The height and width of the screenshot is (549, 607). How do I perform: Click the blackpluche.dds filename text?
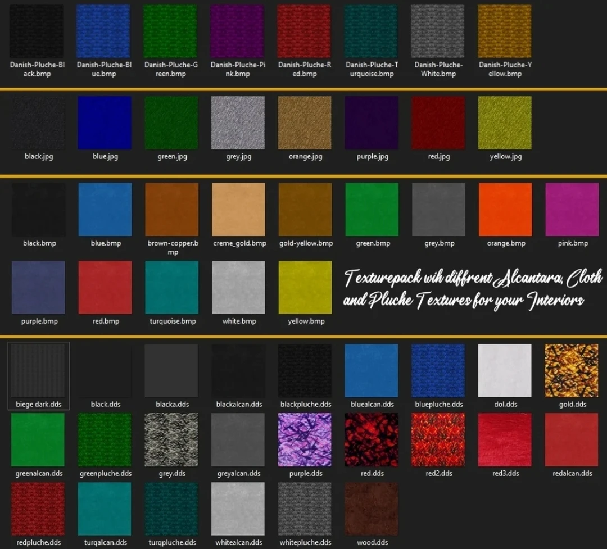[x=305, y=404]
